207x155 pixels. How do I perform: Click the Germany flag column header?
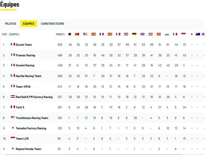[134, 34]
